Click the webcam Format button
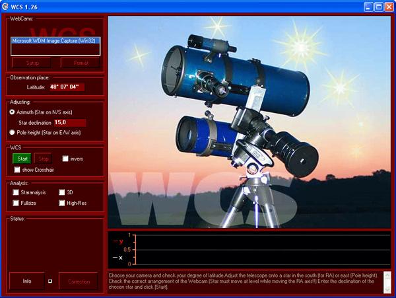Viewport: 396px width, 298px height. pos(80,63)
